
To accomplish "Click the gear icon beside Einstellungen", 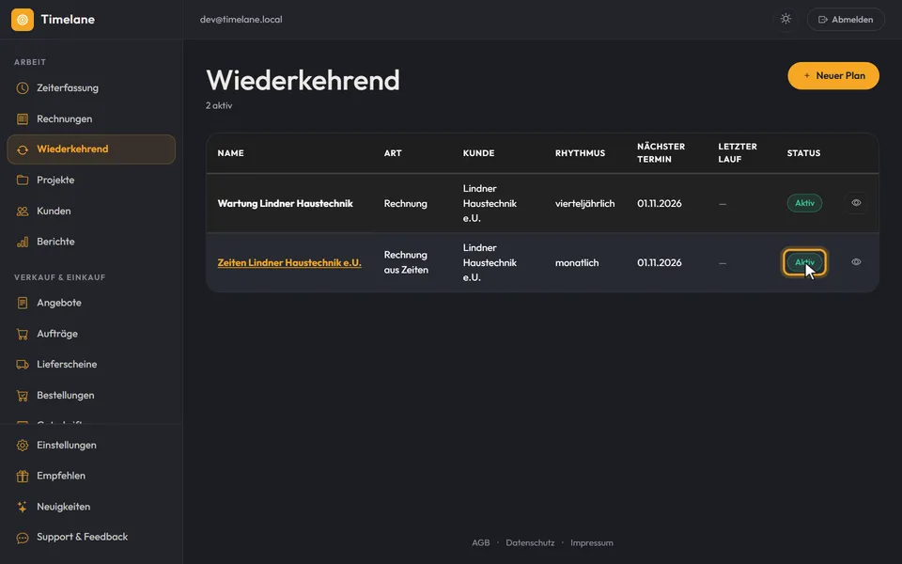I will tap(23, 446).
